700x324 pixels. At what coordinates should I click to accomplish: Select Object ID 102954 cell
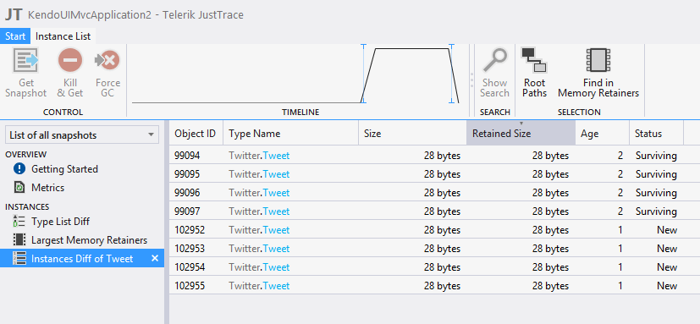190,266
